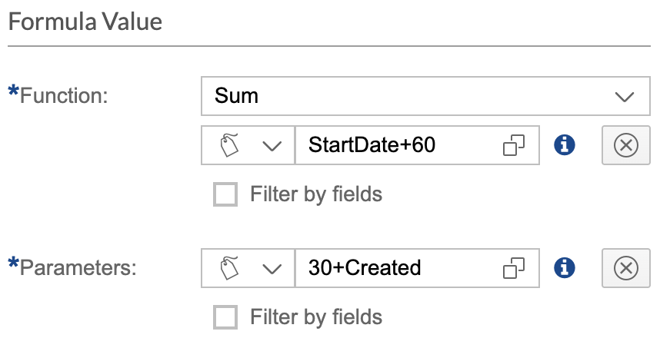Click info icon next to 30+Created
The width and height of the screenshot is (660, 338).
click(x=565, y=267)
